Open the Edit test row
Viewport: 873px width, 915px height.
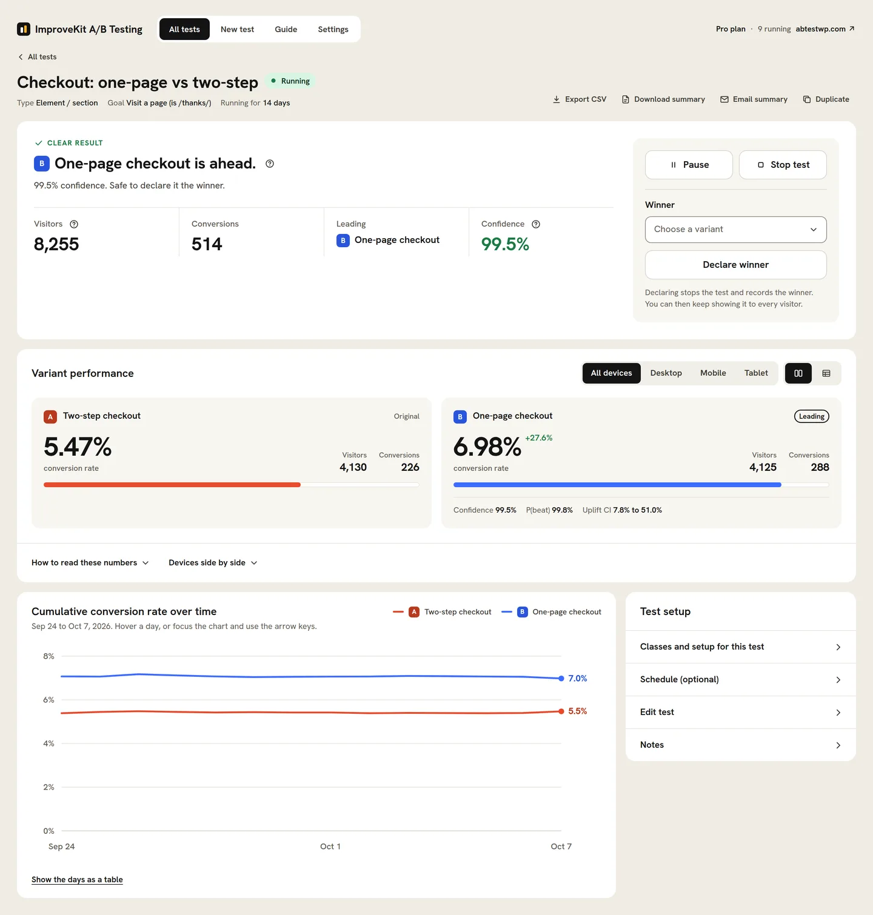click(x=741, y=713)
